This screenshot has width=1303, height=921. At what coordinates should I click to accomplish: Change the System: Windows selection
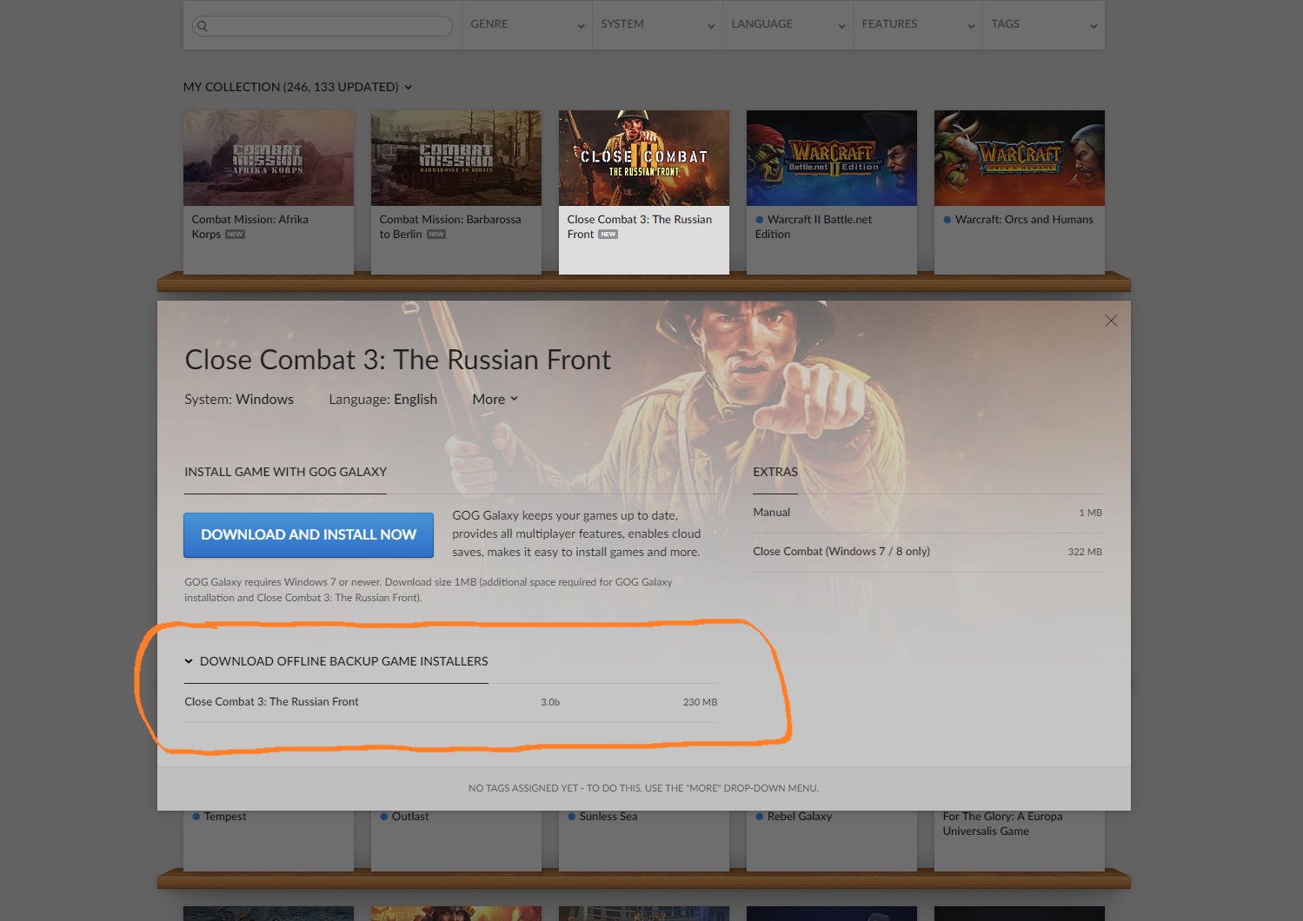tap(239, 399)
